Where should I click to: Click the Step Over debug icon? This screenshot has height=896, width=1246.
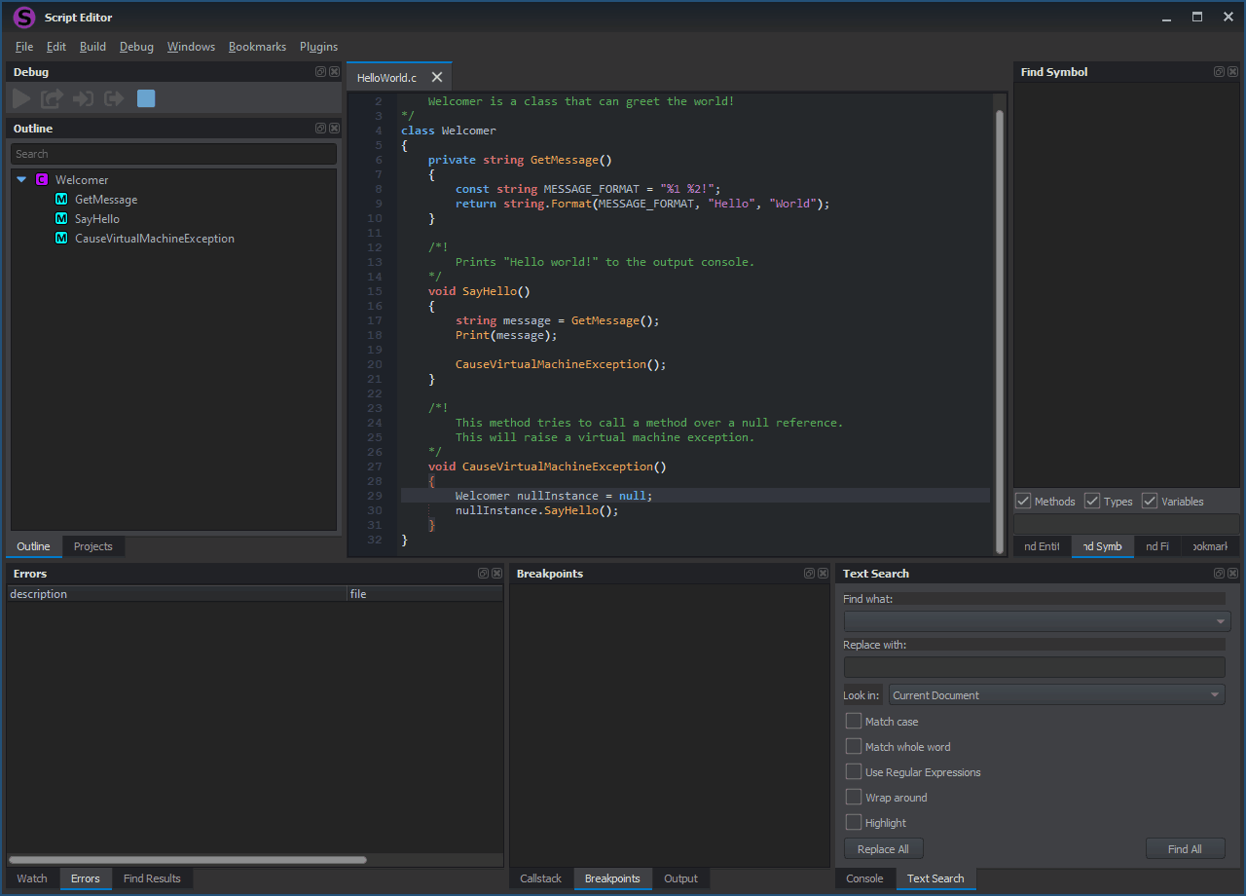click(x=52, y=98)
